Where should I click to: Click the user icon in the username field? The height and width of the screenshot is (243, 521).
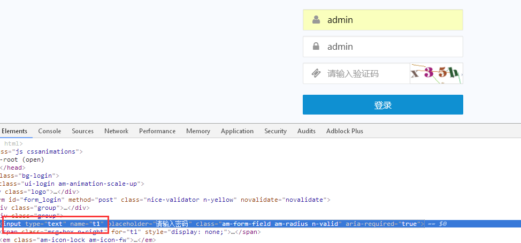coord(316,20)
